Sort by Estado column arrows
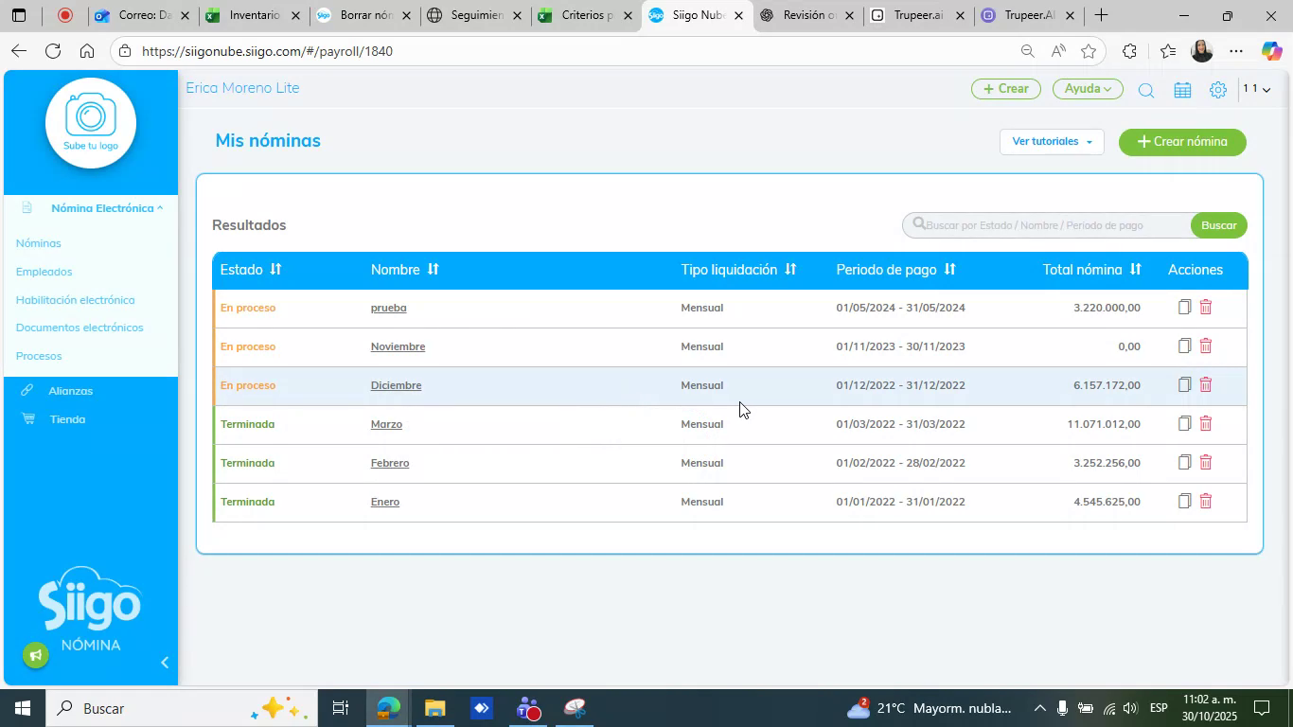The width and height of the screenshot is (1293, 727). coord(275,270)
